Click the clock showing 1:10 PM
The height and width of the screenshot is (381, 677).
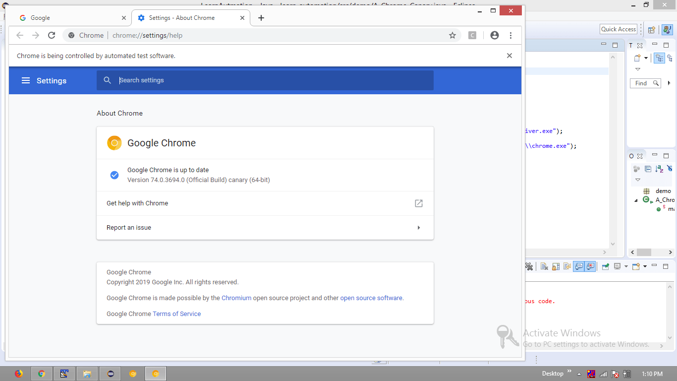(652, 374)
